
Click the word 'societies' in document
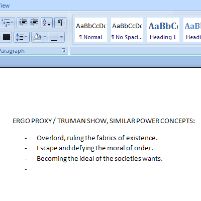coord(128,159)
